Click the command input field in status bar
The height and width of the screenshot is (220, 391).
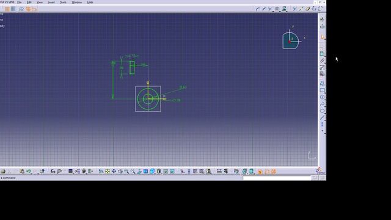[277, 178]
